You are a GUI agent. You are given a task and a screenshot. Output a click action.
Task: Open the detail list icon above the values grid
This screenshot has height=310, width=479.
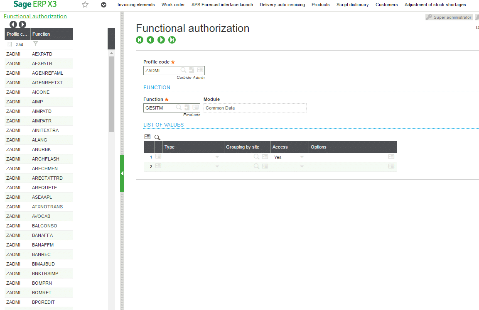[x=147, y=137]
